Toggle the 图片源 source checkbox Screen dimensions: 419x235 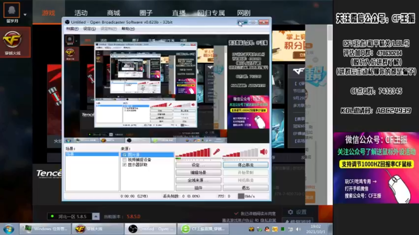(x=124, y=155)
